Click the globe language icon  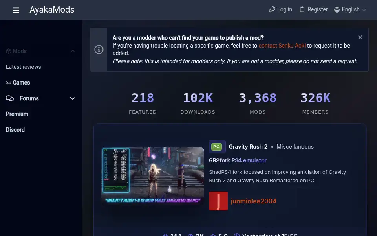(337, 10)
